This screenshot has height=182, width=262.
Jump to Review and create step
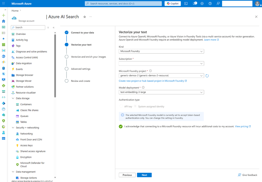[81, 81]
